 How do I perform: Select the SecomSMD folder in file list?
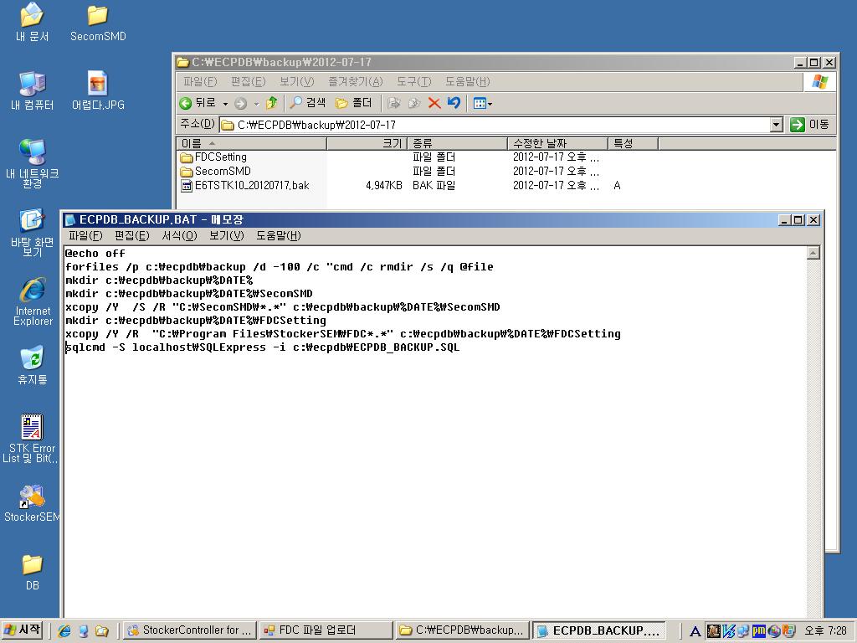pos(215,171)
